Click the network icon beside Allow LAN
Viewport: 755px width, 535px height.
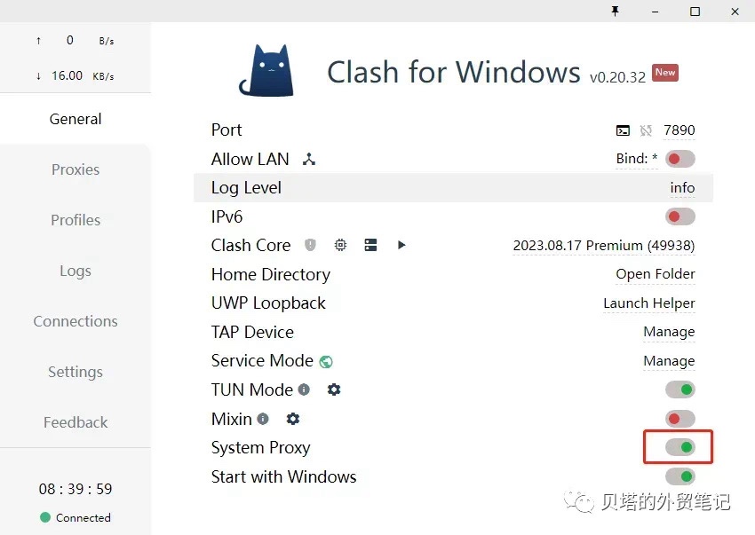(309, 160)
